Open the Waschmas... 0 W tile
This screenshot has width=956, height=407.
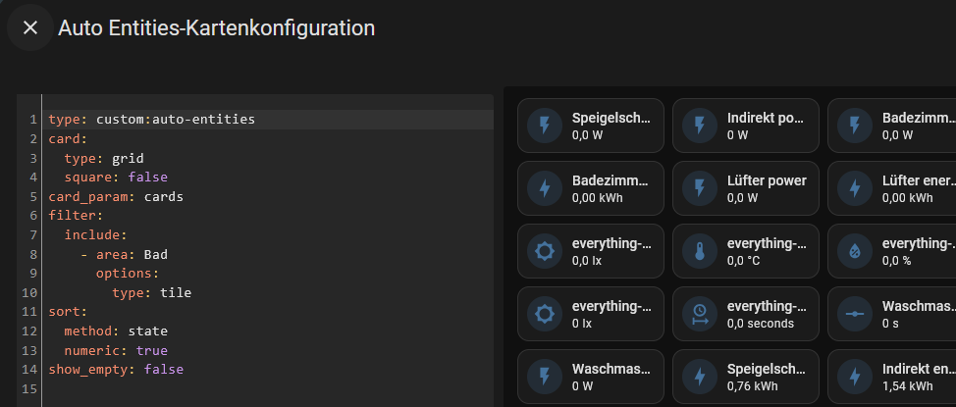pyautogui.click(x=591, y=377)
